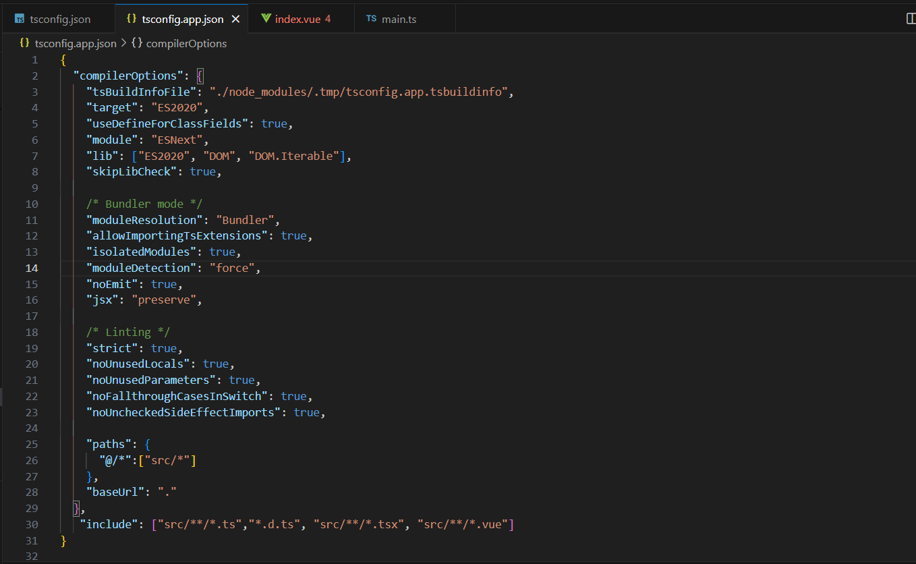Click the true value of the "strict" option
This screenshot has width=916, height=564.
pos(163,348)
